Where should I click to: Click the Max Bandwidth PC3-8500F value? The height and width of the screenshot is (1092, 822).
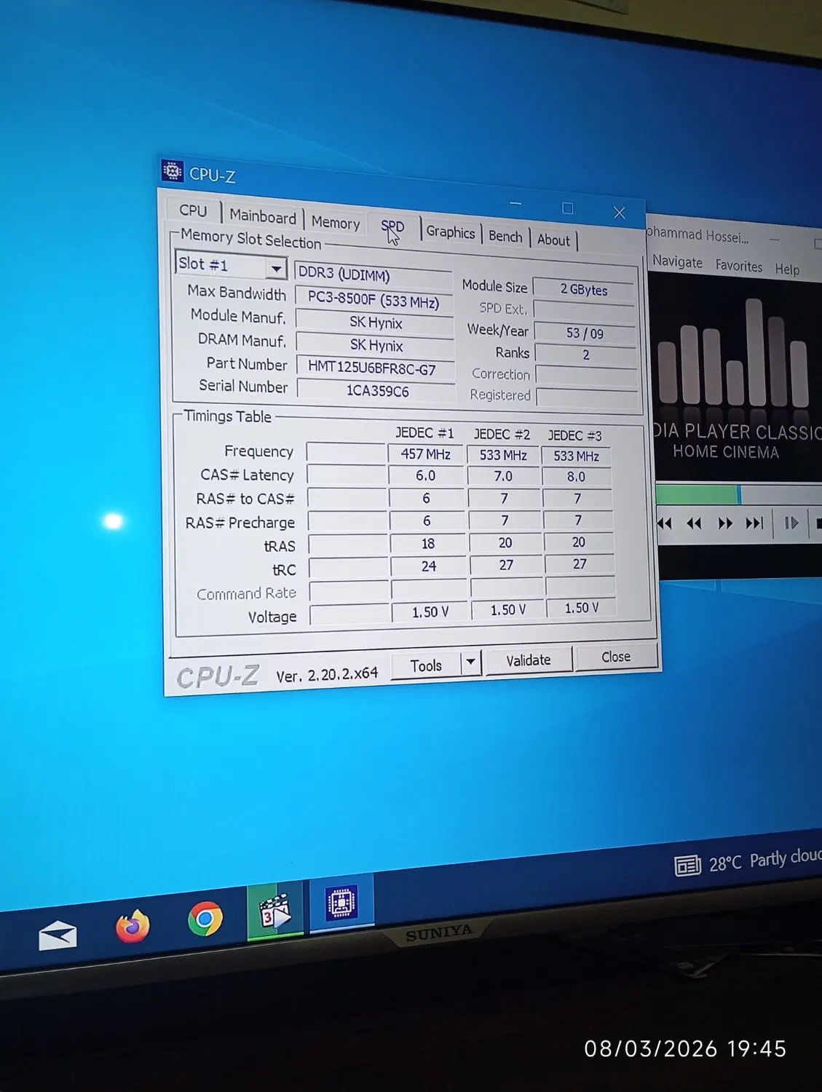click(x=374, y=300)
